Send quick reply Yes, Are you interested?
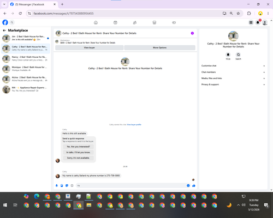 pyautogui.click(x=78, y=147)
